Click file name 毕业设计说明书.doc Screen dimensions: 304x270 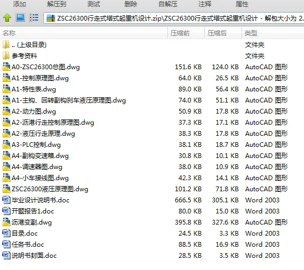(x=41, y=200)
